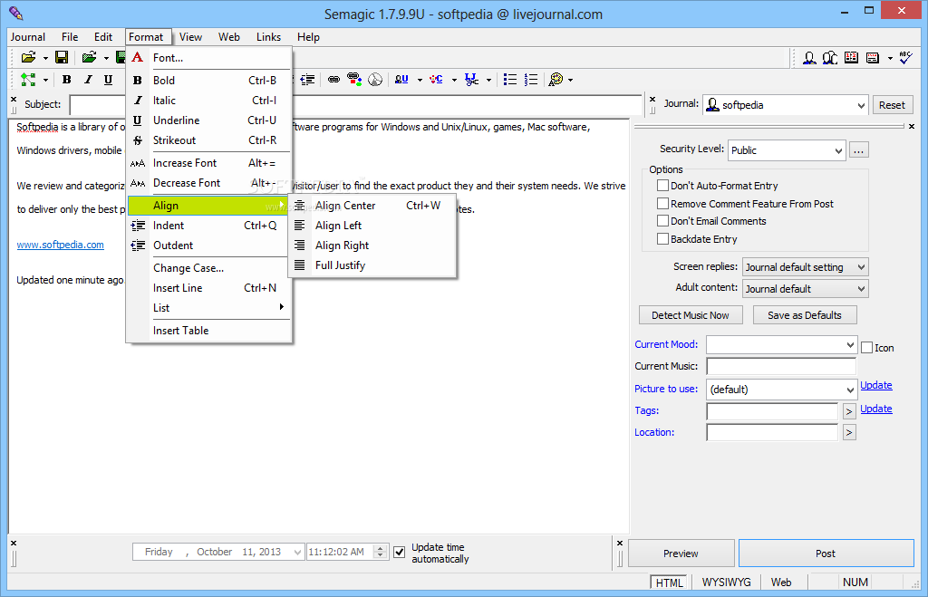
Task: Click the time spinner up/down control
Action: click(x=381, y=552)
